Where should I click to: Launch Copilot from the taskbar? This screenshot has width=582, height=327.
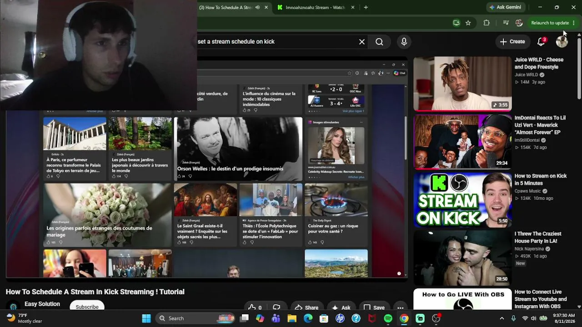tap(260, 318)
